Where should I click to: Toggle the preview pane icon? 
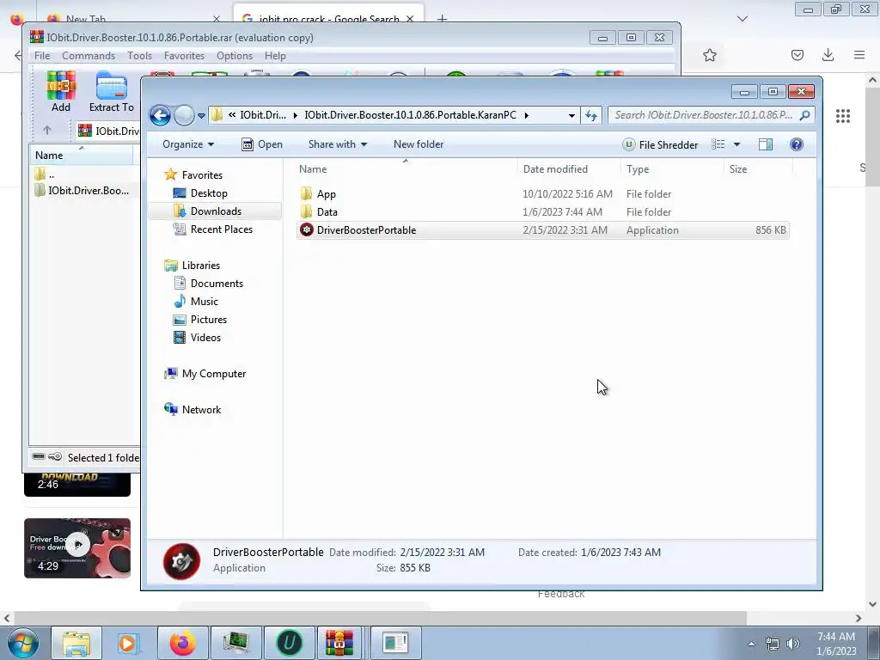[766, 144]
